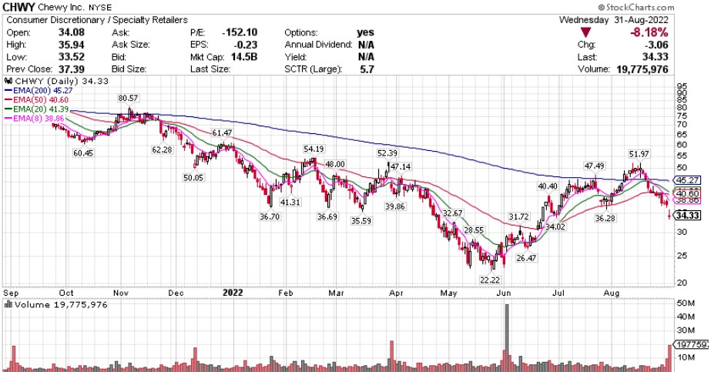Viewport: 711px width, 372px height.
Task: Click the 2022 year label on time axis
Action: pyautogui.click(x=233, y=293)
